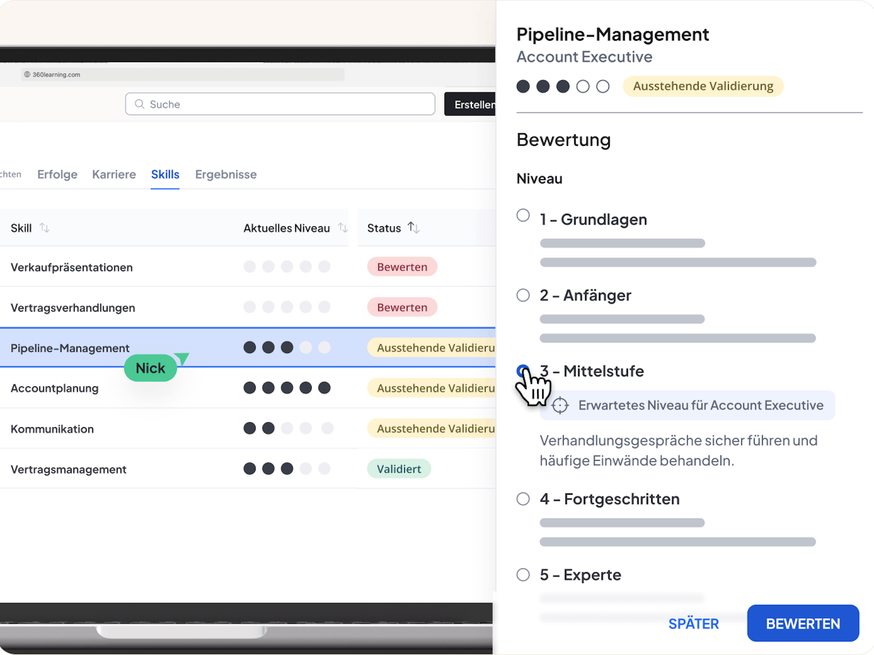Screen dimensions: 874x655
Task: Click the Nick cursor label badge
Action: point(151,368)
